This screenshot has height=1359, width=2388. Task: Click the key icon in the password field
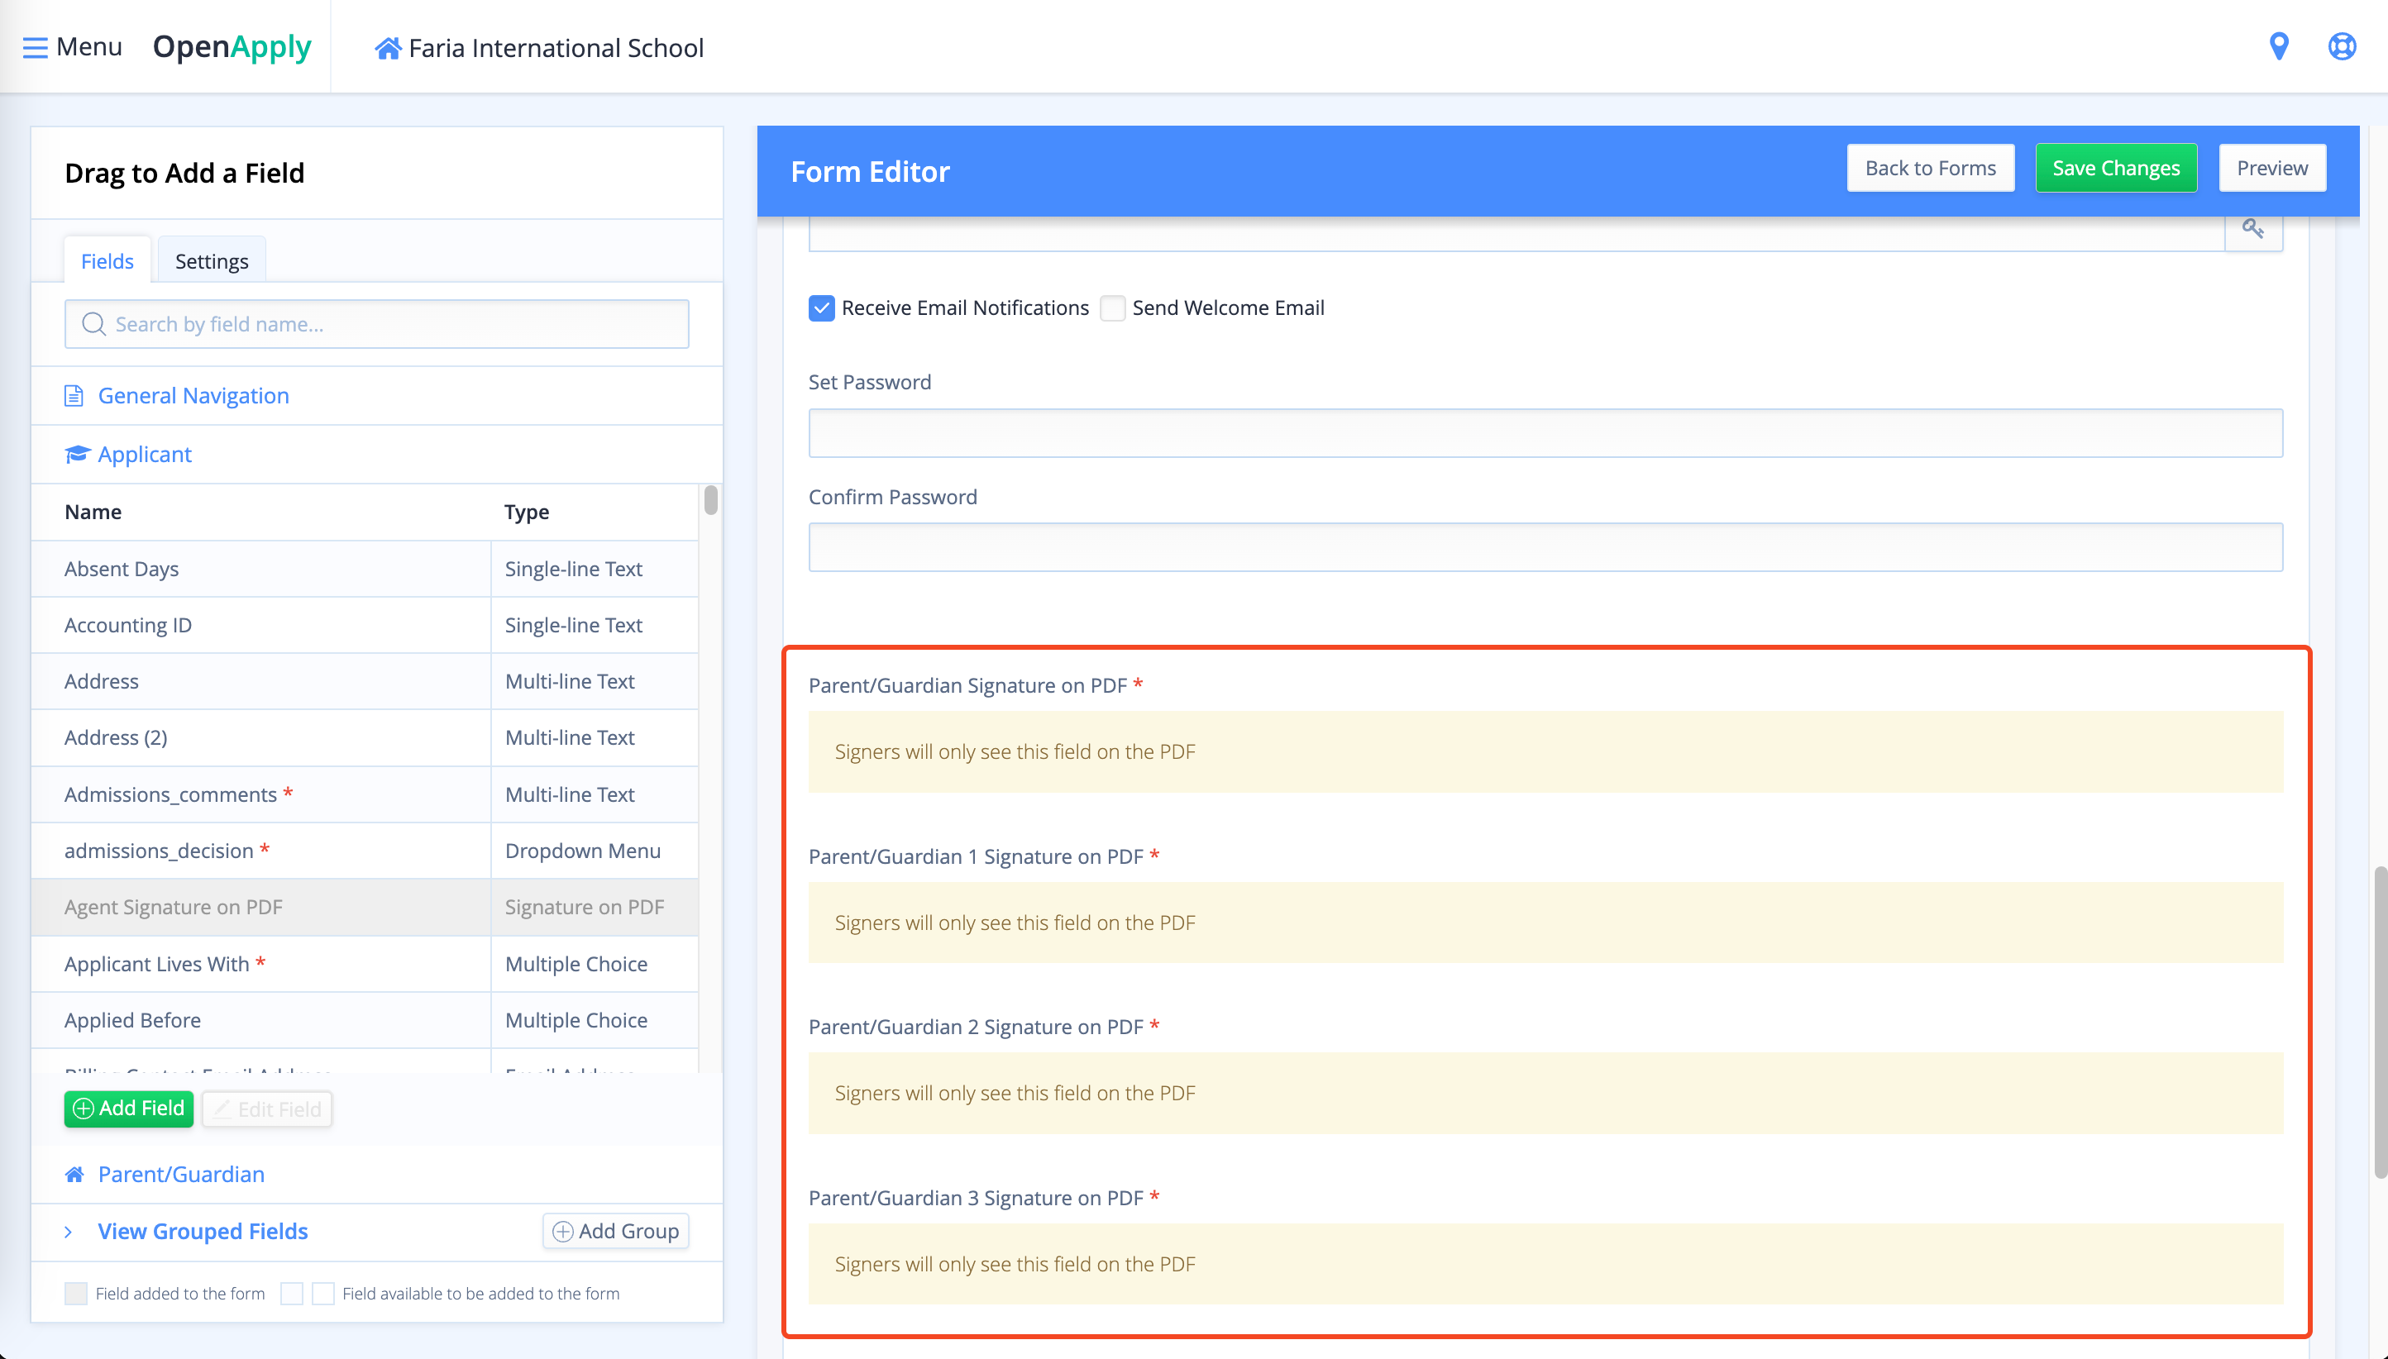click(x=2252, y=229)
